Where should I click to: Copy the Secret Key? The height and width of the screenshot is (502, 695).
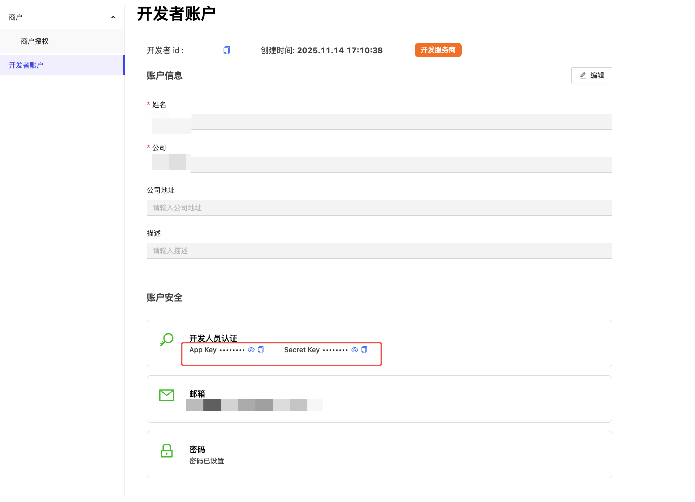coord(364,350)
